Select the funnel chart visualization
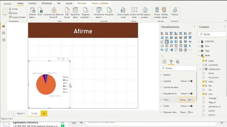The height and width of the screenshot is (127, 227). pos(190,38)
